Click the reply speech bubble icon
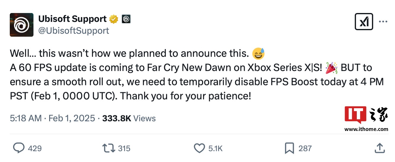 point(19,148)
